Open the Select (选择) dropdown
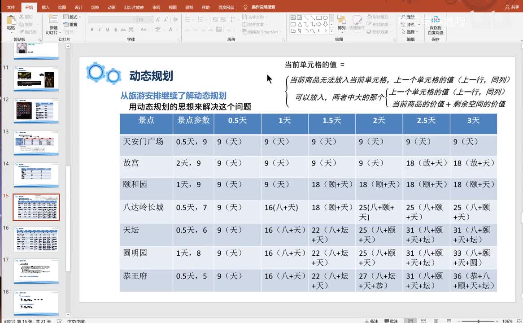This screenshot has height=323, width=523. 410,32
